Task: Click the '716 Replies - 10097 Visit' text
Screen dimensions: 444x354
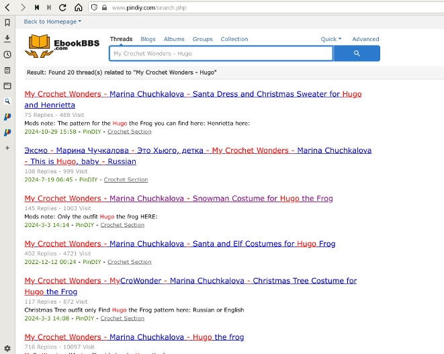Action: [x=59, y=347]
